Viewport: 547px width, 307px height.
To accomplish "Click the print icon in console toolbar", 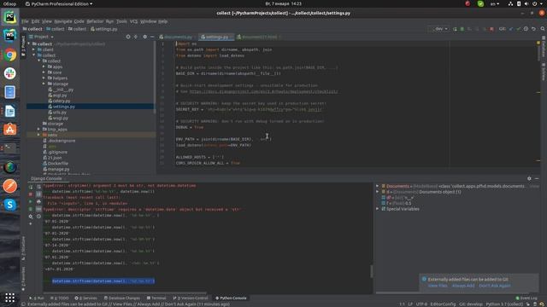I will [x=38, y=201].
